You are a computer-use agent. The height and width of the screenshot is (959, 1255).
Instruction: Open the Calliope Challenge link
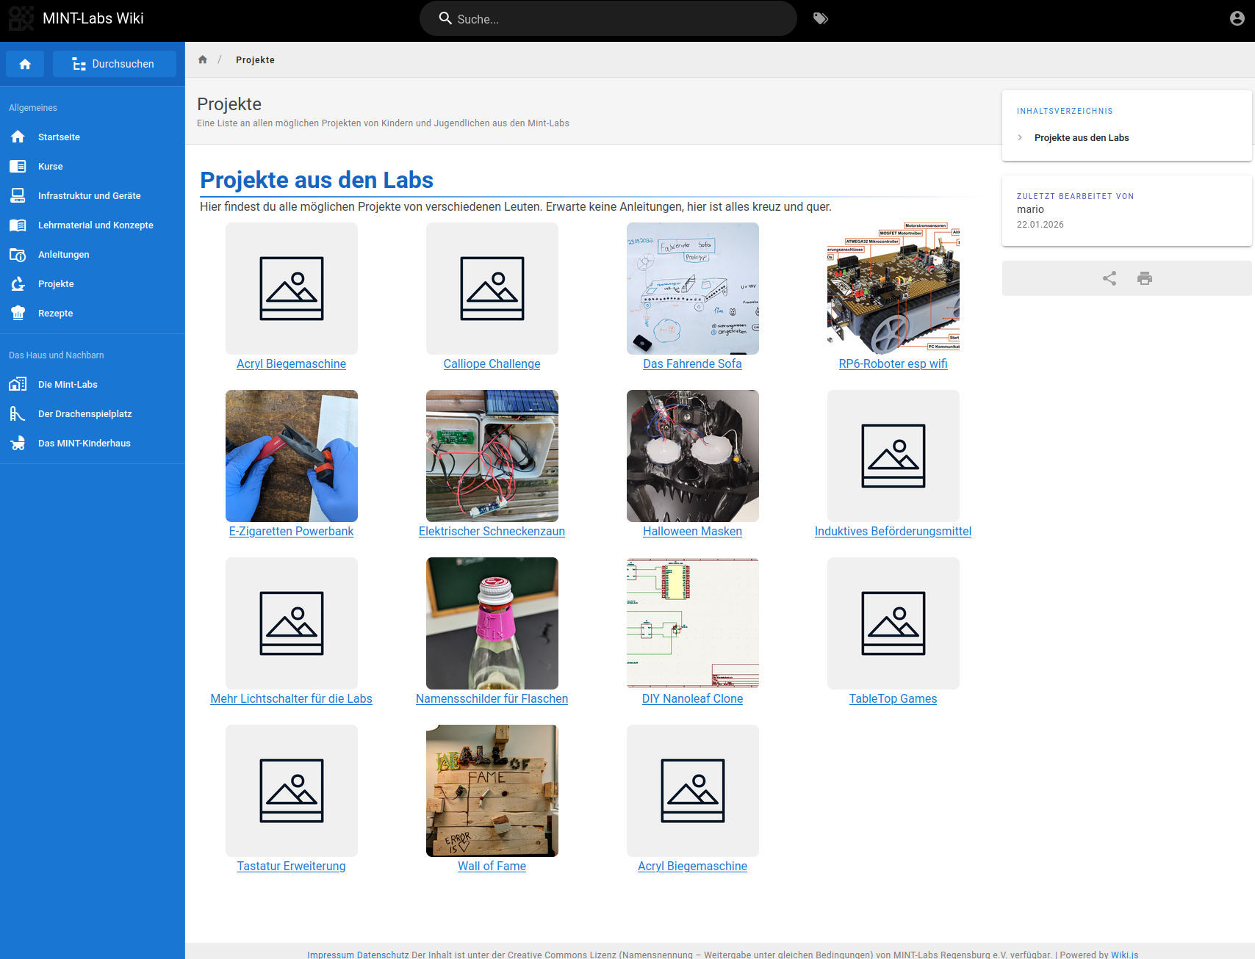(492, 364)
